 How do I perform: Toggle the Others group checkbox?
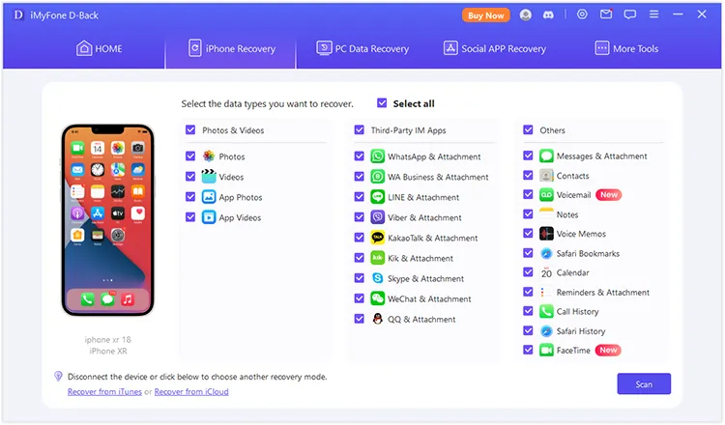[528, 129]
